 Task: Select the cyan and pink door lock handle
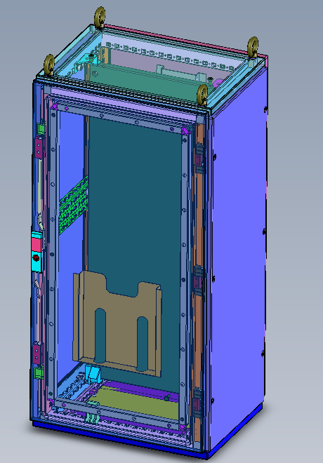click(37, 252)
